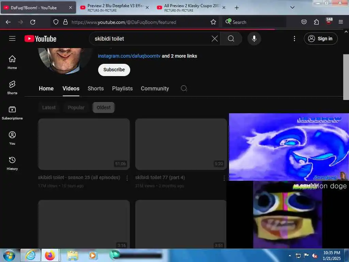Open Windows Explorer folder in taskbar
Image resolution: width=349 pixels, height=262 pixels.
[73, 256]
